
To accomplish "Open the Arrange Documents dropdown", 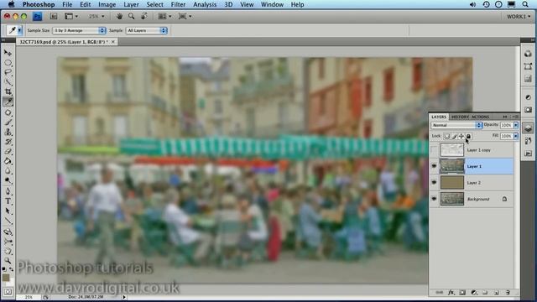I will click(164, 17).
